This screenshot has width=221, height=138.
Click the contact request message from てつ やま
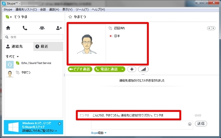coord(128,115)
